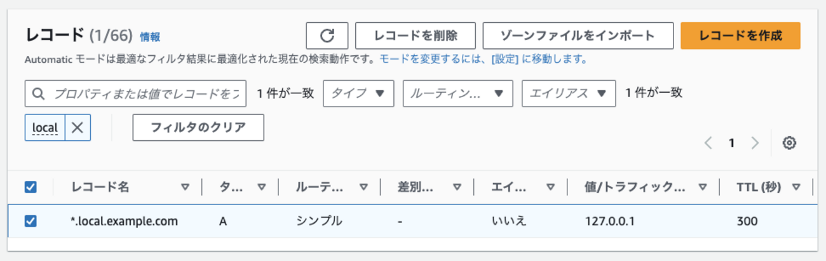Image resolution: width=826 pixels, height=261 pixels.
Task: Open the ルーティン routing filter dropdown
Action: pyautogui.click(x=457, y=93)
